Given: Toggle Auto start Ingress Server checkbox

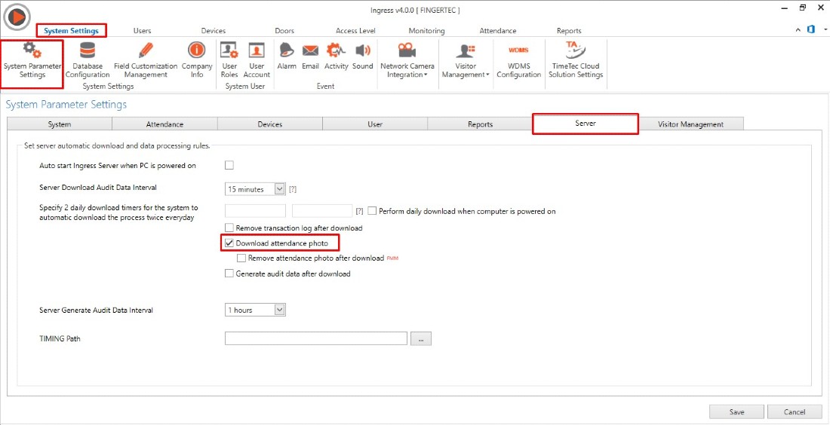Looking at the screenshot, I should tap(229, 166).
